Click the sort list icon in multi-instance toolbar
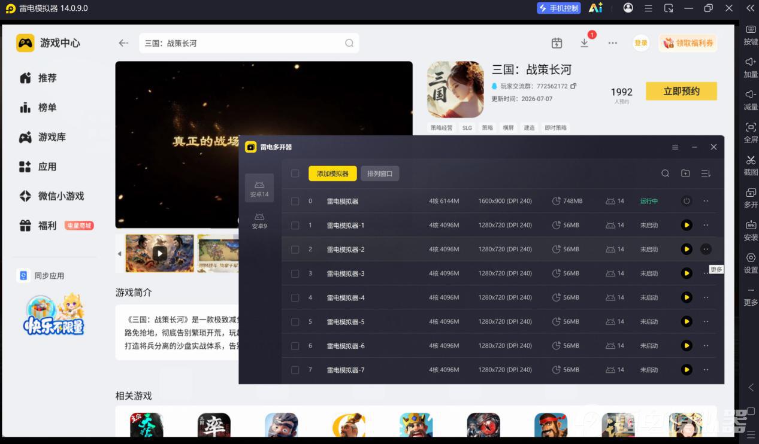The image size is (759, 444). coord(706,174)
